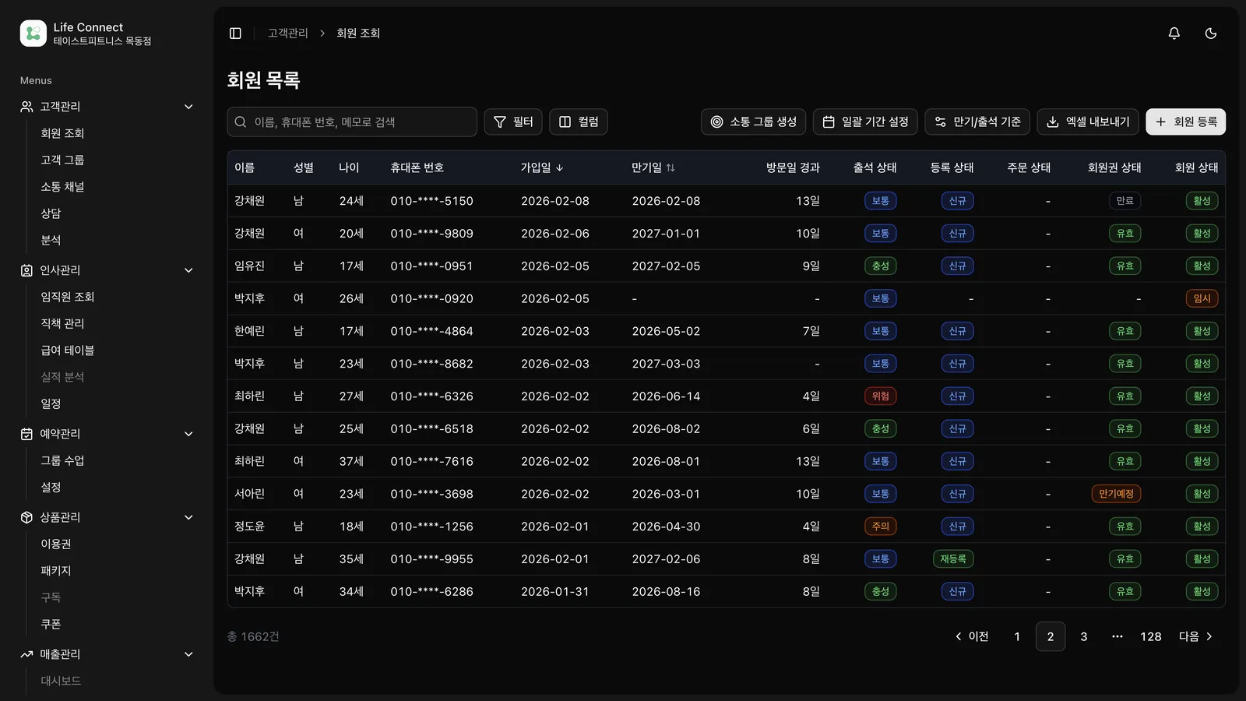Collapse the 상품관리 menu section
The width and height of the screenshot is (1246, 701).
pyautogui.click(x=188, y=517)
